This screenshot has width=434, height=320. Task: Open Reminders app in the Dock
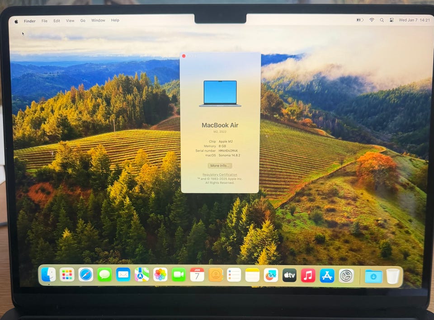(234, 275)
